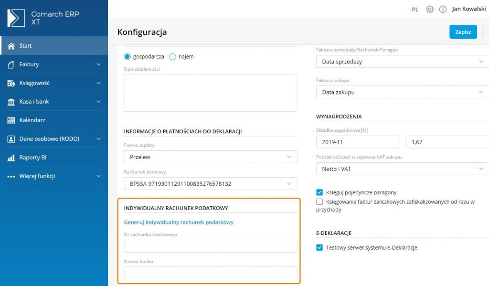Click the Comarch ERP XT logo icon
The image size is (489, 286).
[16, 18]
